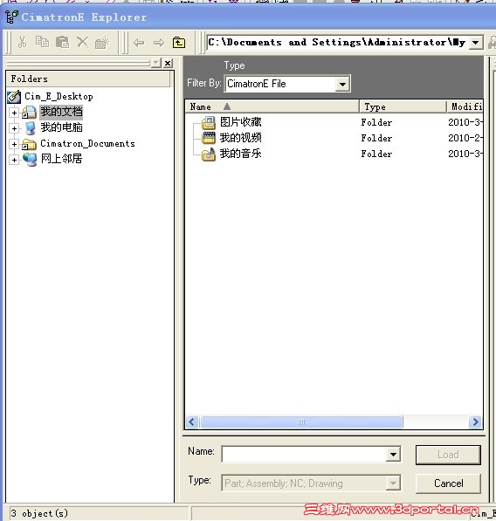The height and width of the screenshot is (521, 496).
Task: Click the 2010-3- date in 图片收藏 row
Action: point(465,122)
